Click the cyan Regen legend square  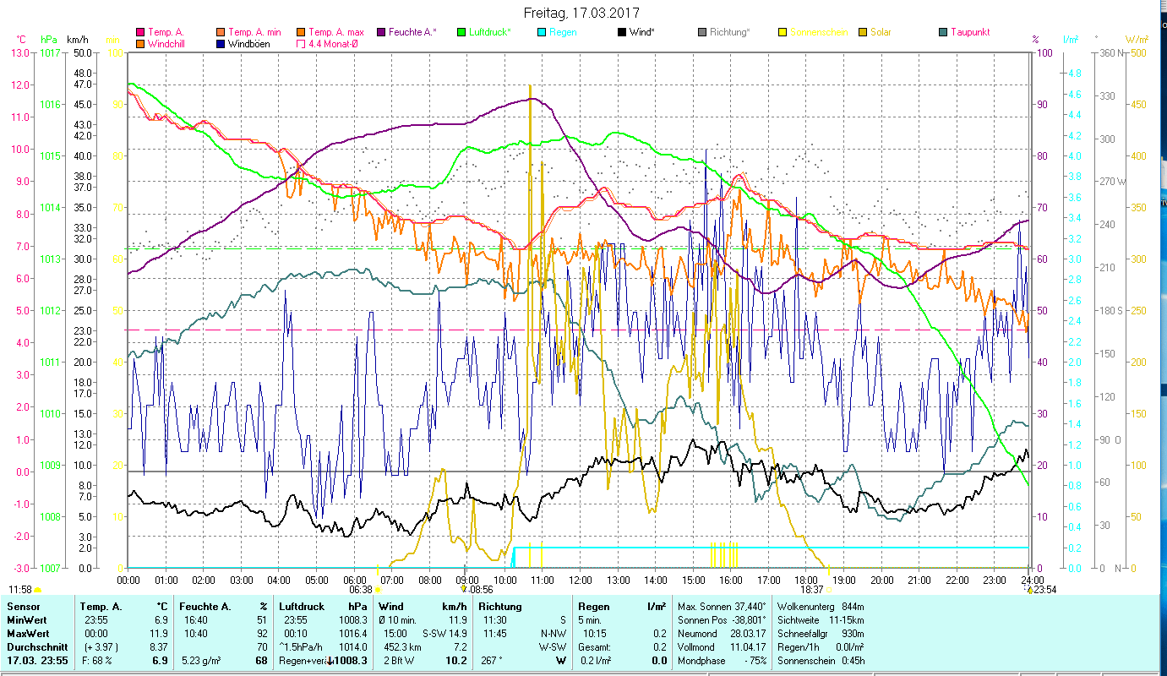coord(542,33)
